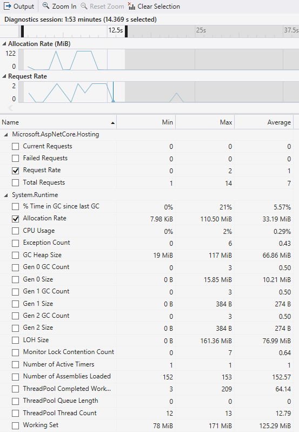Enable the Current Requests checkbox
The image size is (299, 432).
click(15, 146)
